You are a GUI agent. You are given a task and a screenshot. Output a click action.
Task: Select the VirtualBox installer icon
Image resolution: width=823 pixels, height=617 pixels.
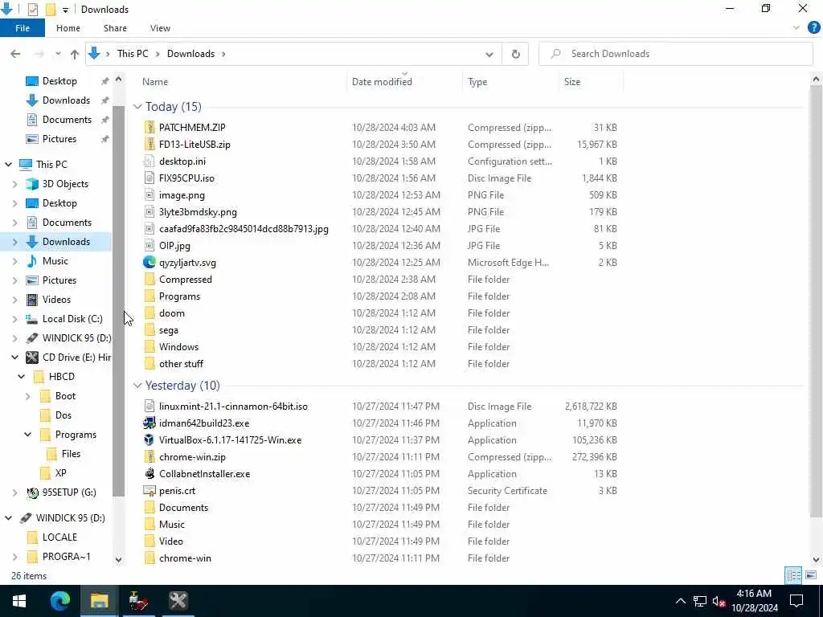pos(149,439)
